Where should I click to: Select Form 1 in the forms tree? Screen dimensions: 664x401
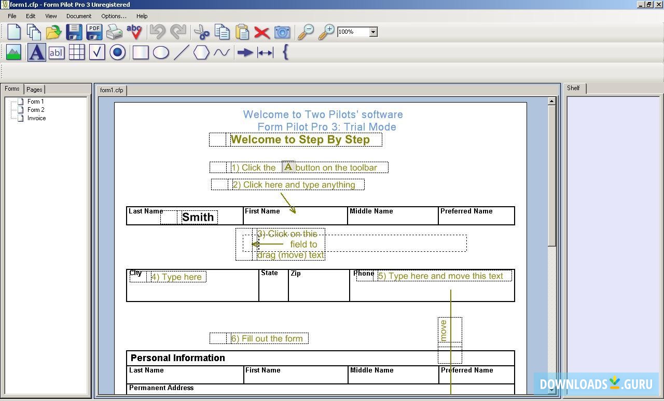[35, 102]
